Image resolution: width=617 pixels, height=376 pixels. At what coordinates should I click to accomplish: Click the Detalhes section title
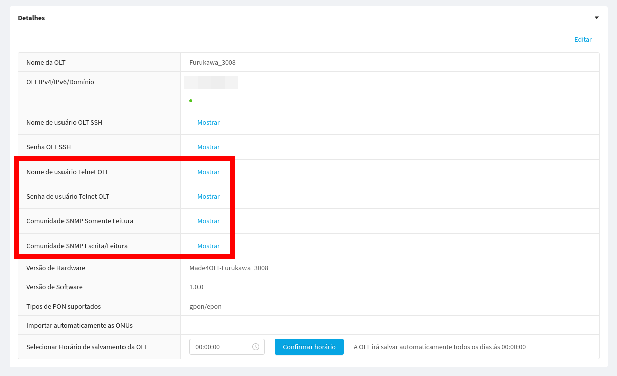click(31, 18)
